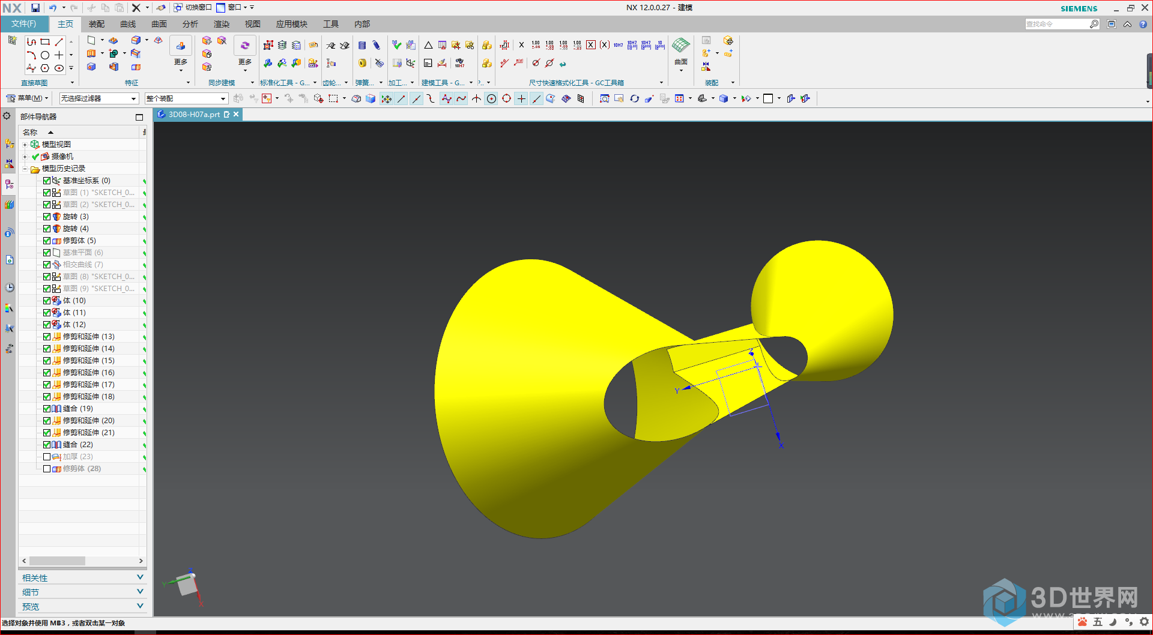Switch to the 装配 ribbon tab
Screen dimensions: 1153x635
point(97,24)
